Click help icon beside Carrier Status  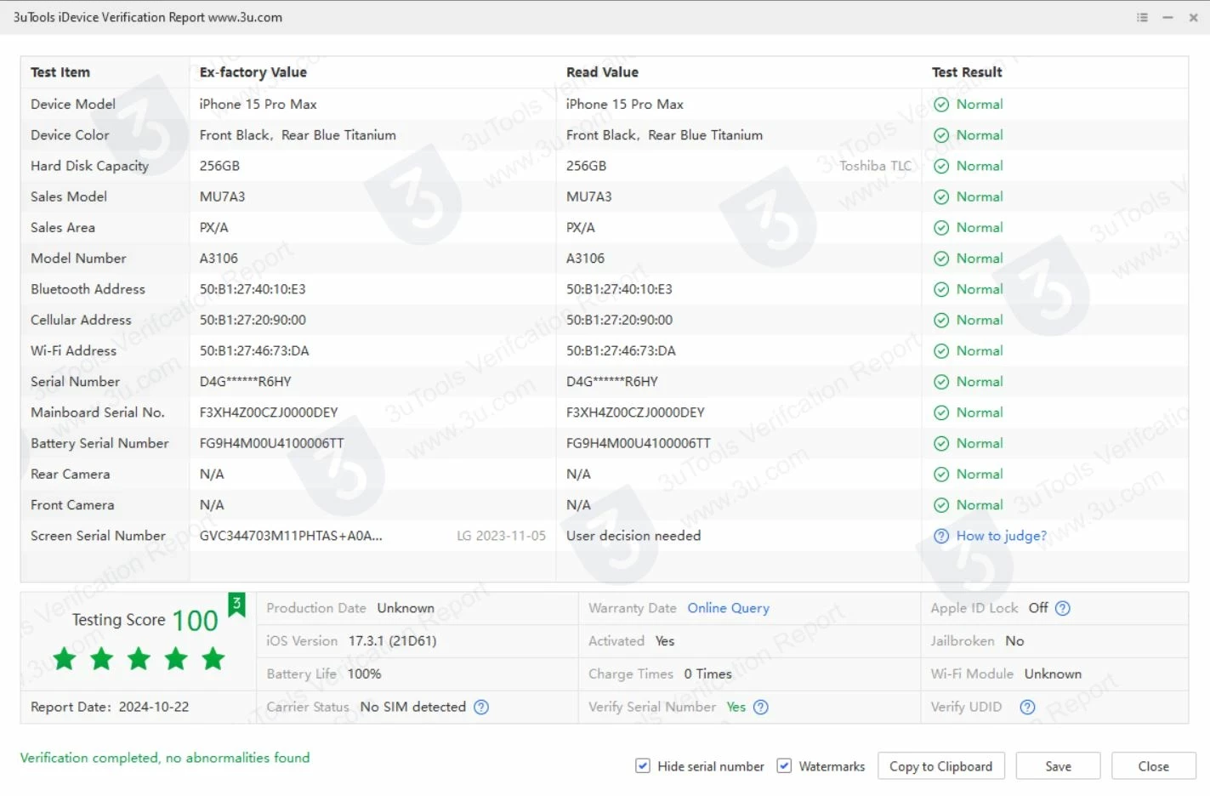click(x=481, y=707)
